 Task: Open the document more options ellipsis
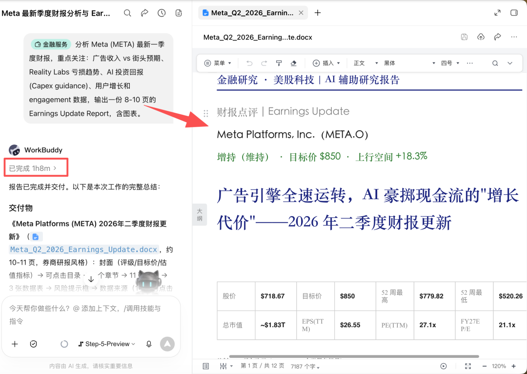coord(514,37)
